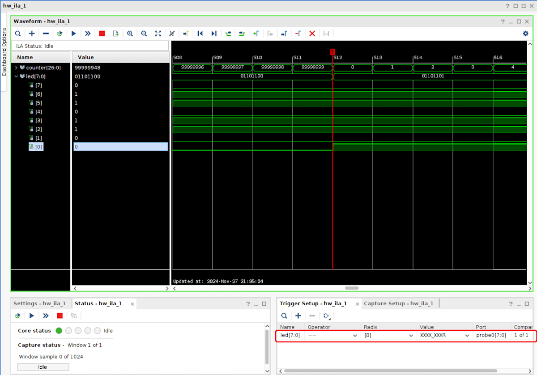Select led bit [2] signal
The width and height of the screenshot is (537, 375).
coord(38,129)
